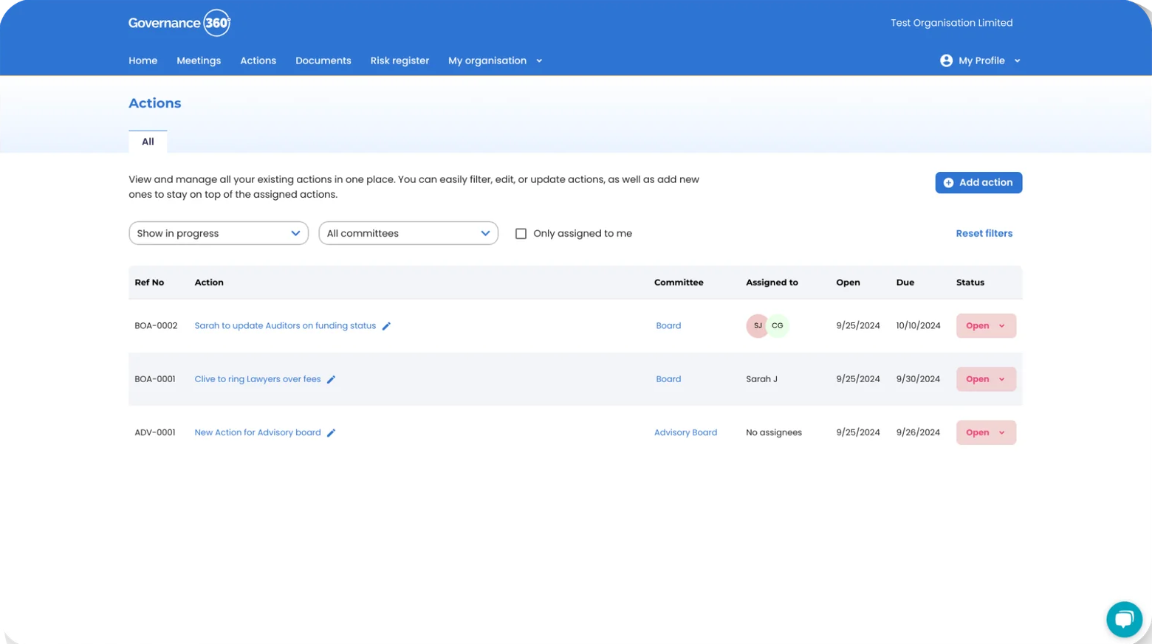Click the CG assignee avatar

(x=778, y=325)
